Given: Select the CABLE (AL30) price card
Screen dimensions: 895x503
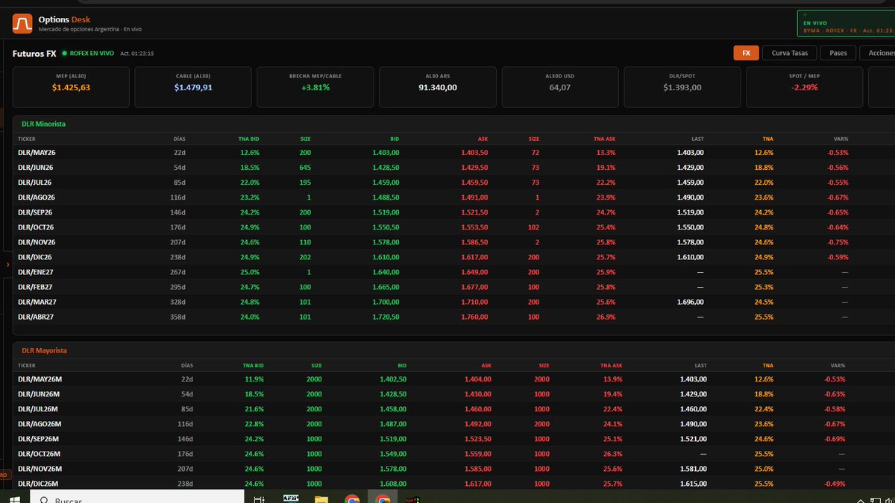Looking at the screenshot, I should click(193, 86).
